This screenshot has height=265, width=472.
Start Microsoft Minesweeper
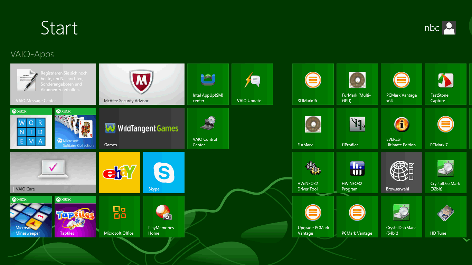point(31,217)
